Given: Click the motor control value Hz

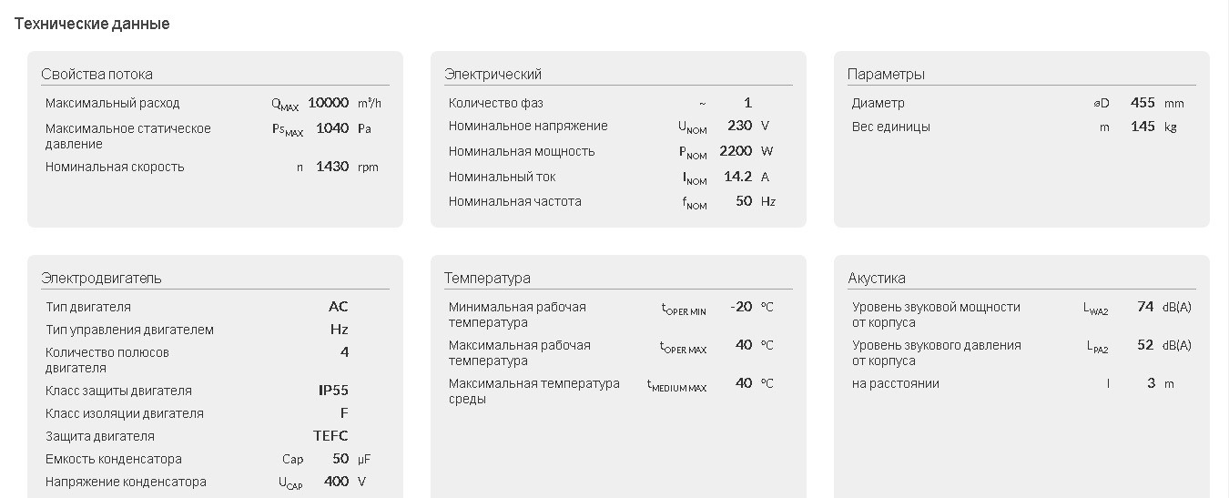Looking at the screenshot, I should pyautogui.click(x=340, y=330).
